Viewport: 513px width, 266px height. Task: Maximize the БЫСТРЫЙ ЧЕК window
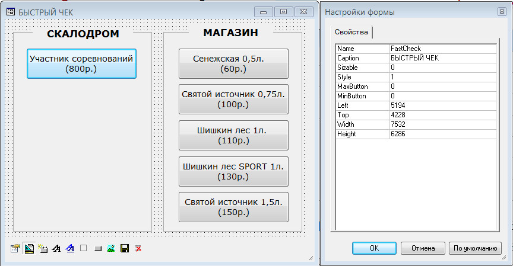pyautogui.click(x=284, y=12)
